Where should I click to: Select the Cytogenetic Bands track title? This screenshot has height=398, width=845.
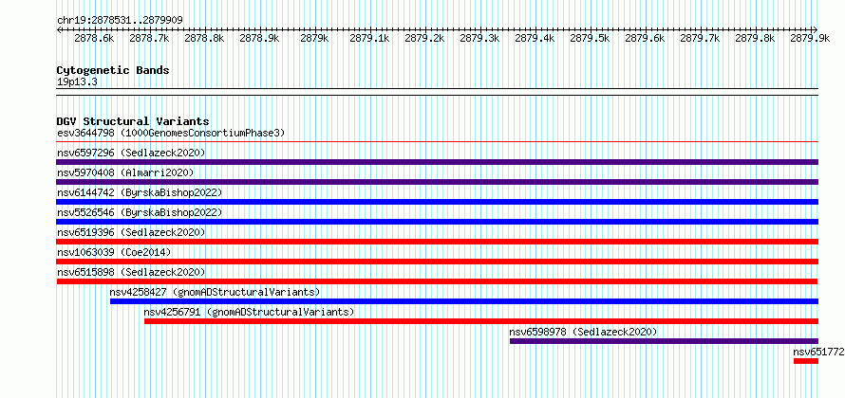[113, 70]
